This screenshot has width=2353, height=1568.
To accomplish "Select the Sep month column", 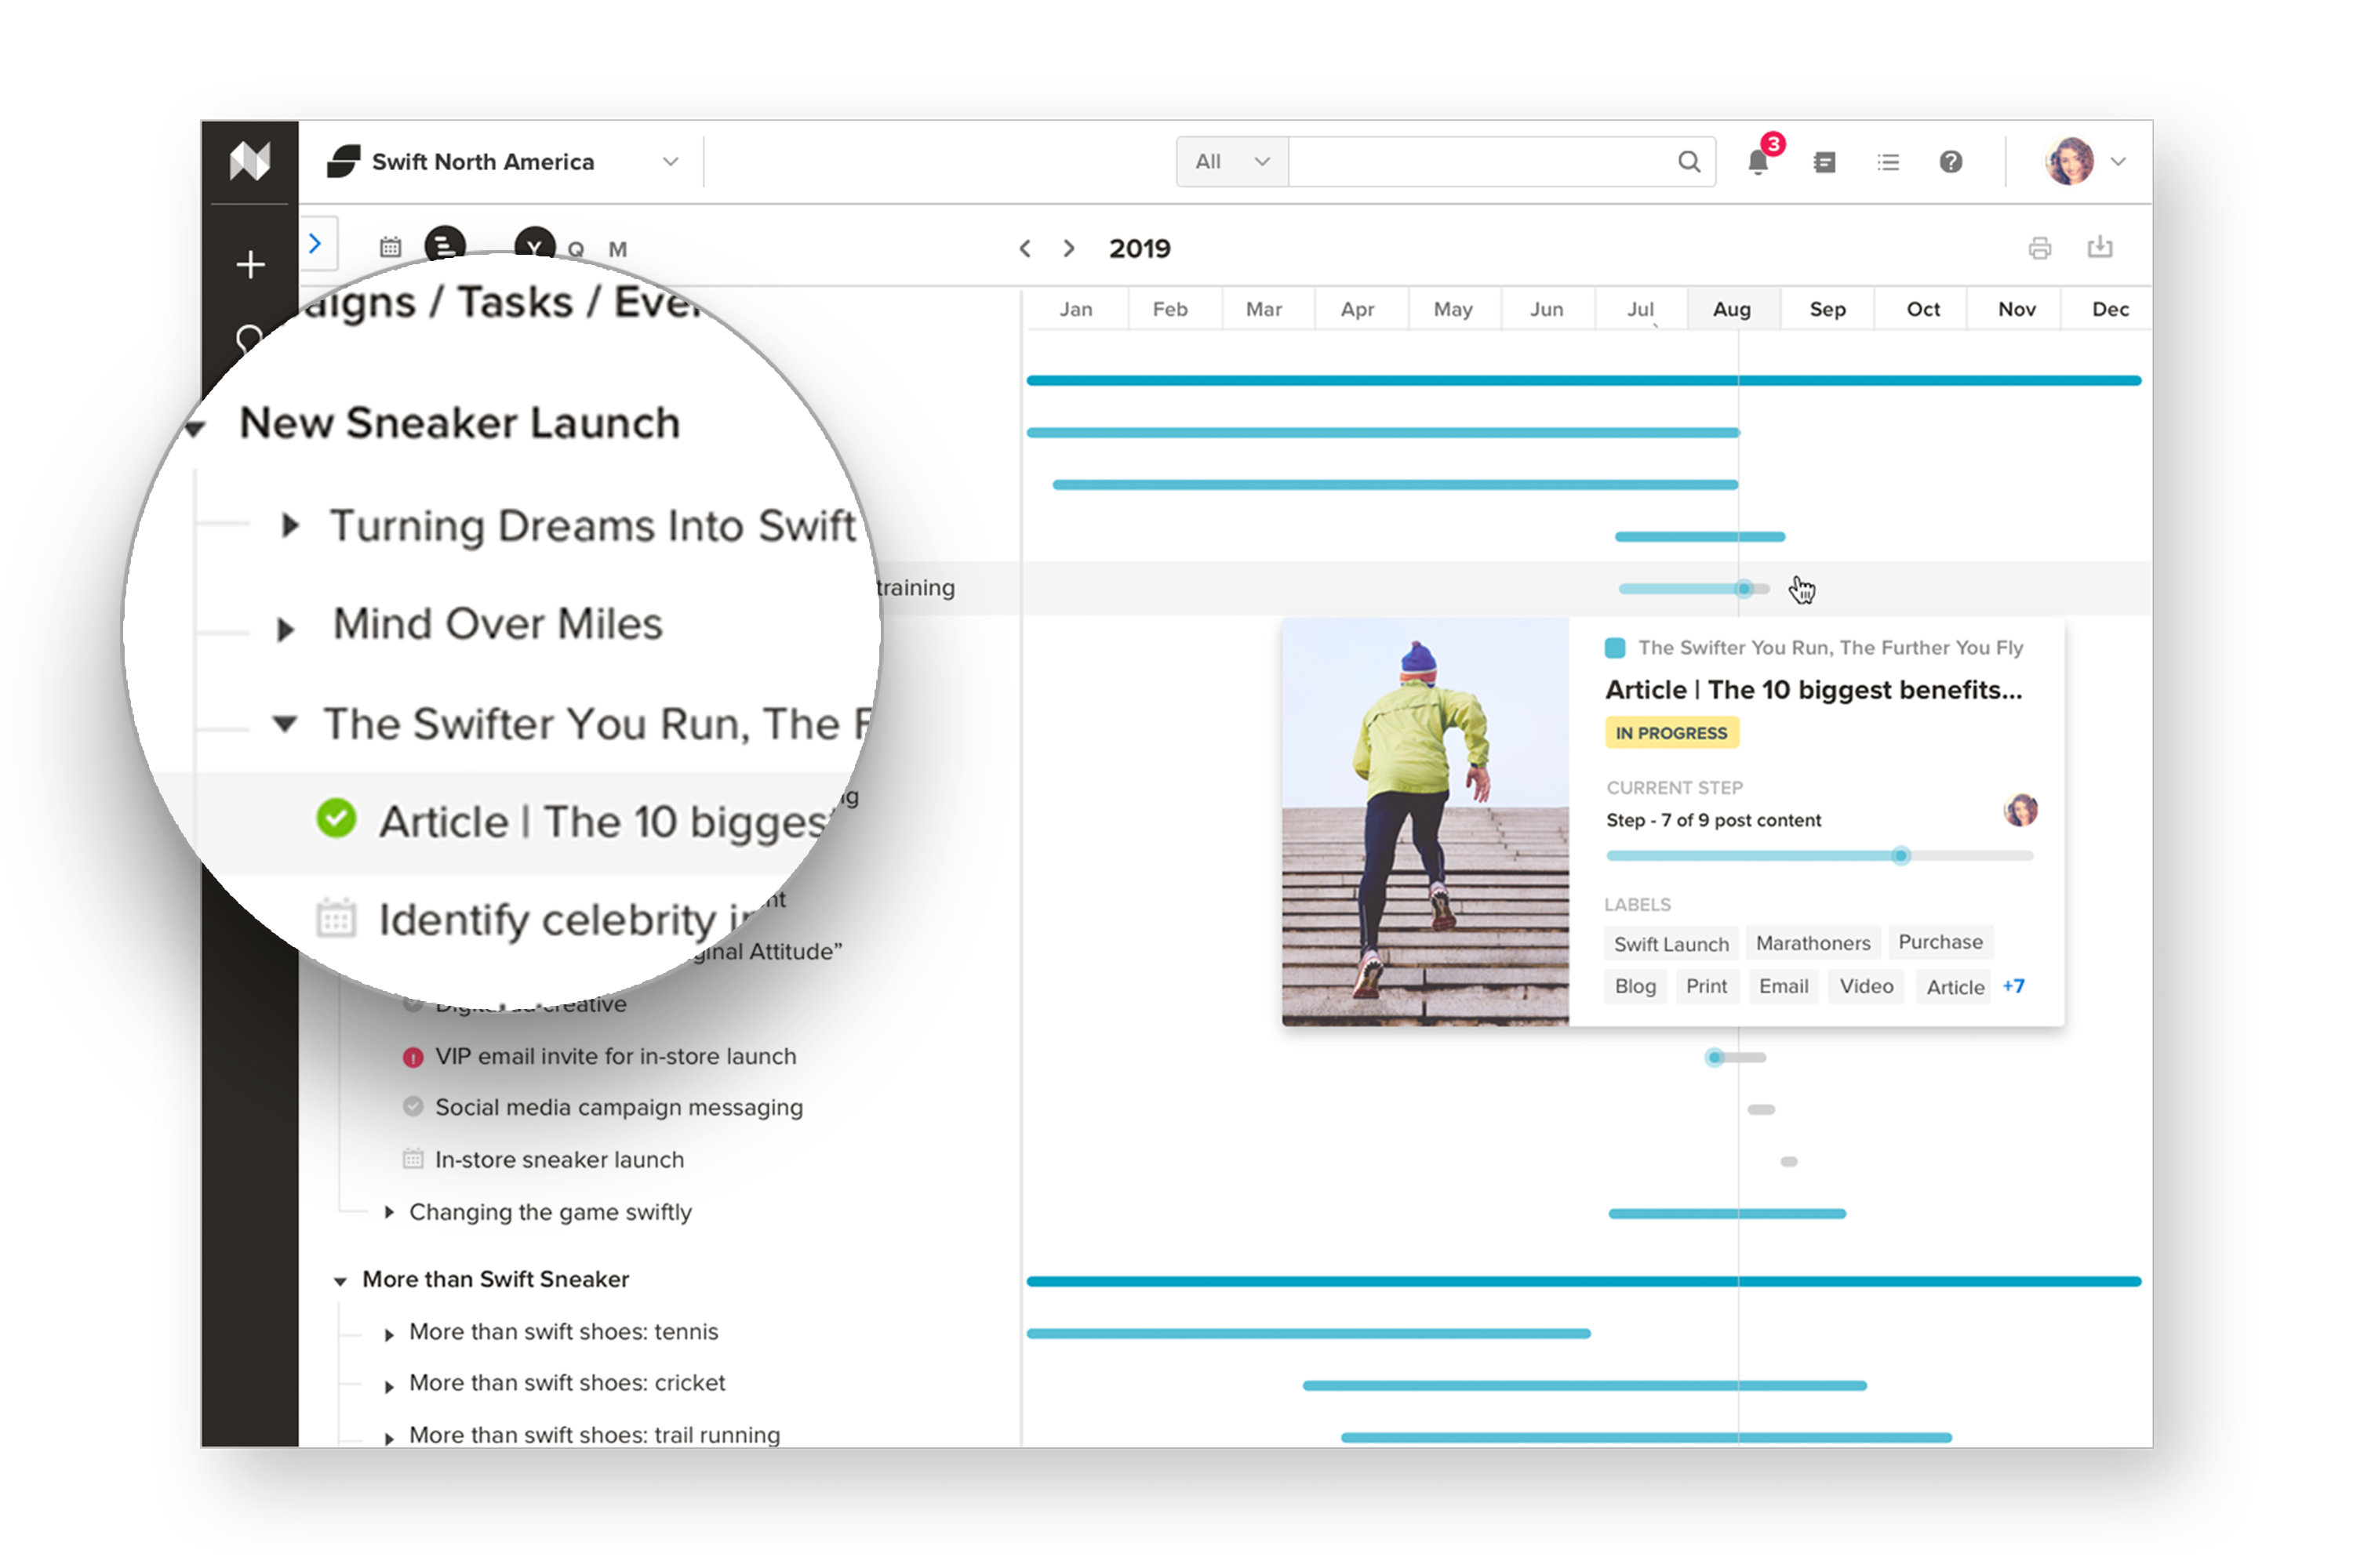I will tap(1827, 309).
